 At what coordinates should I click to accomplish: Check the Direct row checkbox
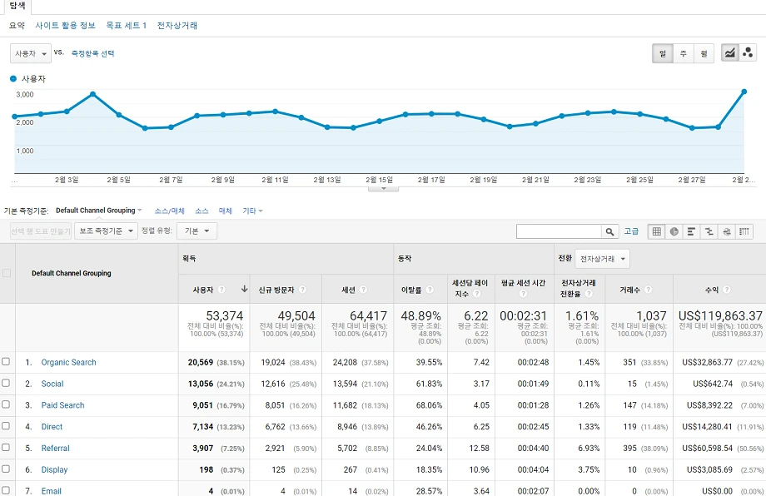[x=6, y=426]
